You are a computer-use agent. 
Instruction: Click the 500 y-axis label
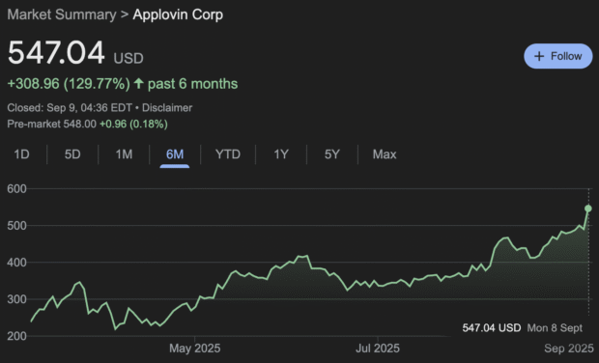[x=16, y=226]
